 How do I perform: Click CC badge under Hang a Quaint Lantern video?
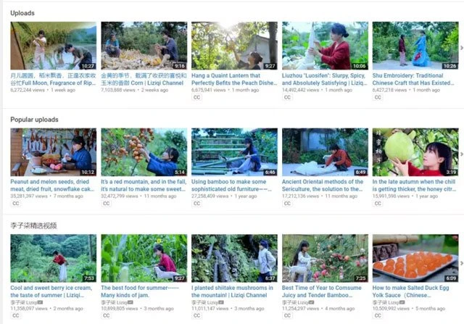pyautogui.click(x=196, y=97)
